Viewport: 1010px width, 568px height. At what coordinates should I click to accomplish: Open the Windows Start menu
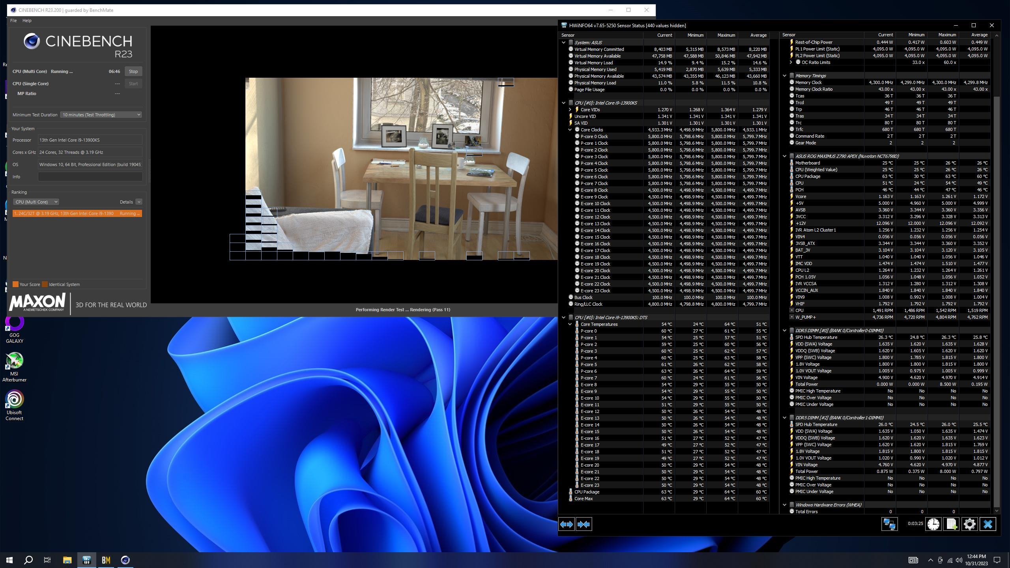click(x=9, y=560)
